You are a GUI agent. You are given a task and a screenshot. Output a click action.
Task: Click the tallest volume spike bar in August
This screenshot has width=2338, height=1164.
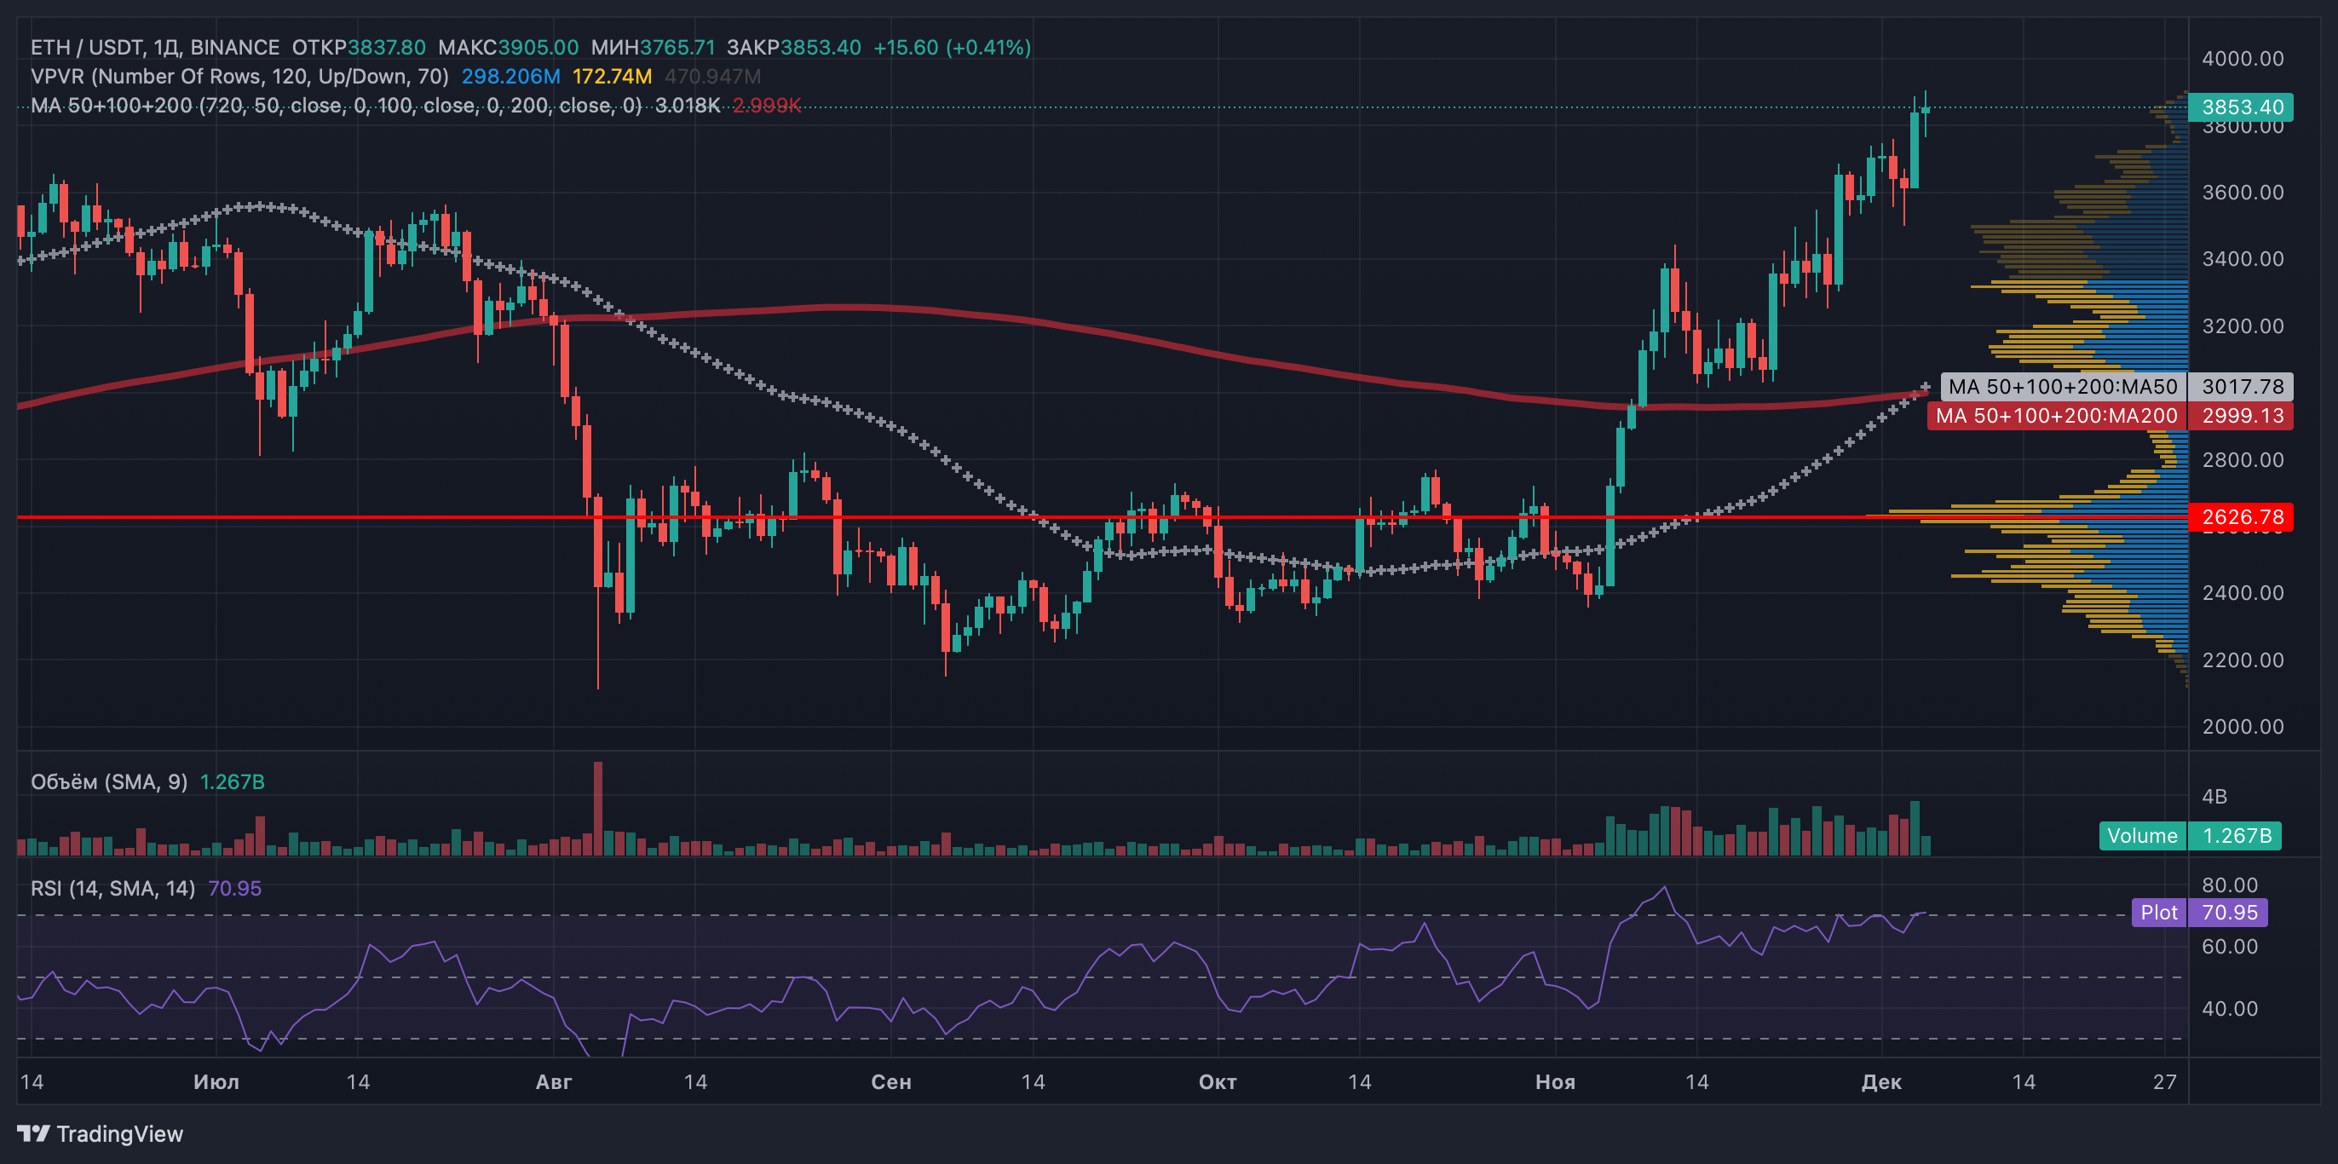pos(597,808)
